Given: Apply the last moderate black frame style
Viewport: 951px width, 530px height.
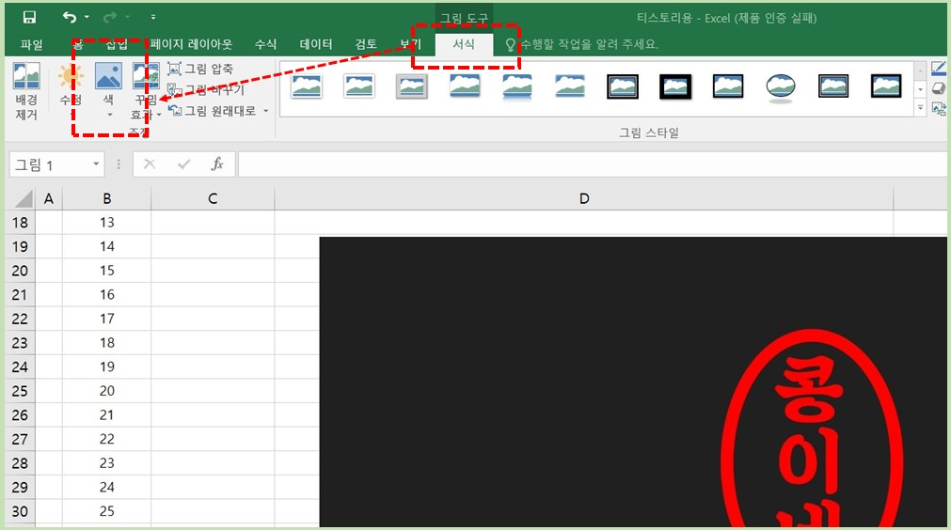Looking at the screenshot, I should click(886, 86).
